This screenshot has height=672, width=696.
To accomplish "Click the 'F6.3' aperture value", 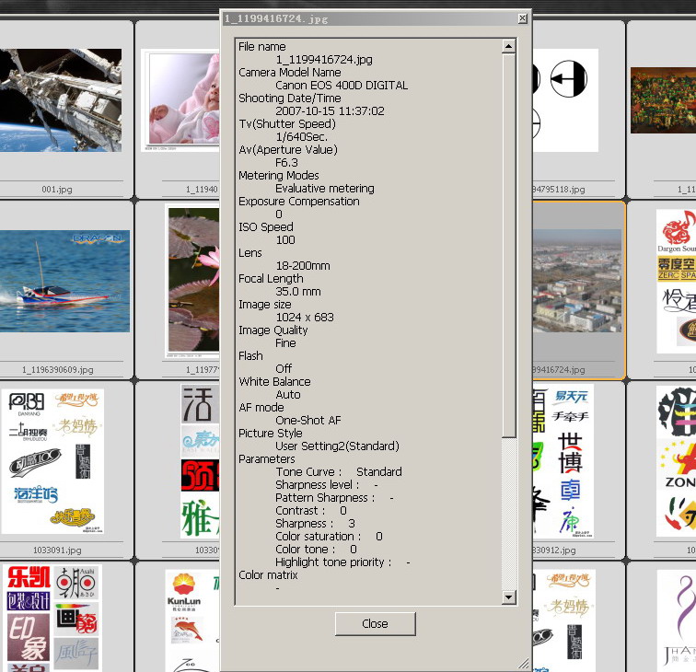I will point(286,162).
